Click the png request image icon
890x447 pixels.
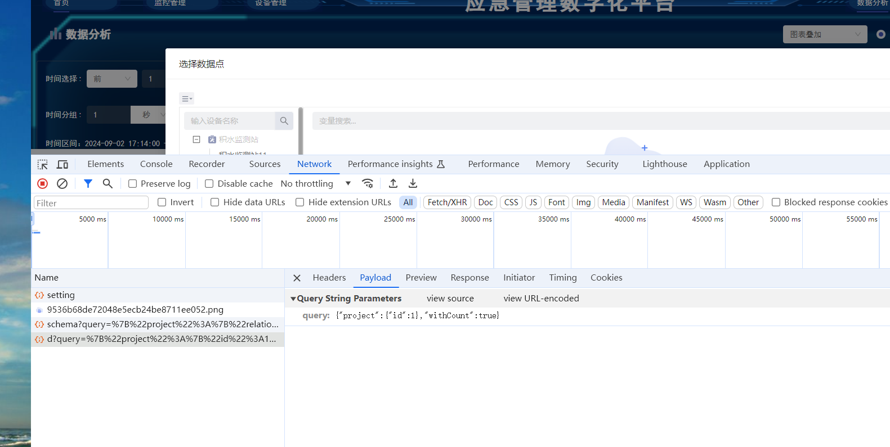[39, 310]
